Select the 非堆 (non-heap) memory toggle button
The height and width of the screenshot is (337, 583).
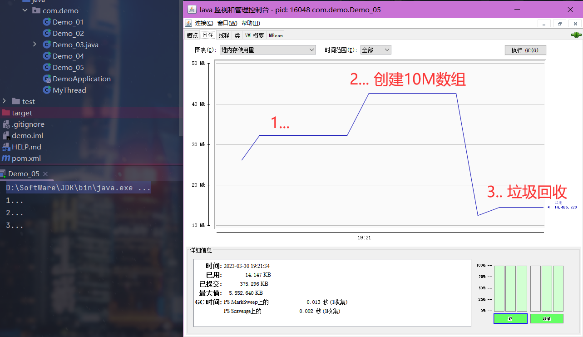pyautogui.click(x=547, y=319)
